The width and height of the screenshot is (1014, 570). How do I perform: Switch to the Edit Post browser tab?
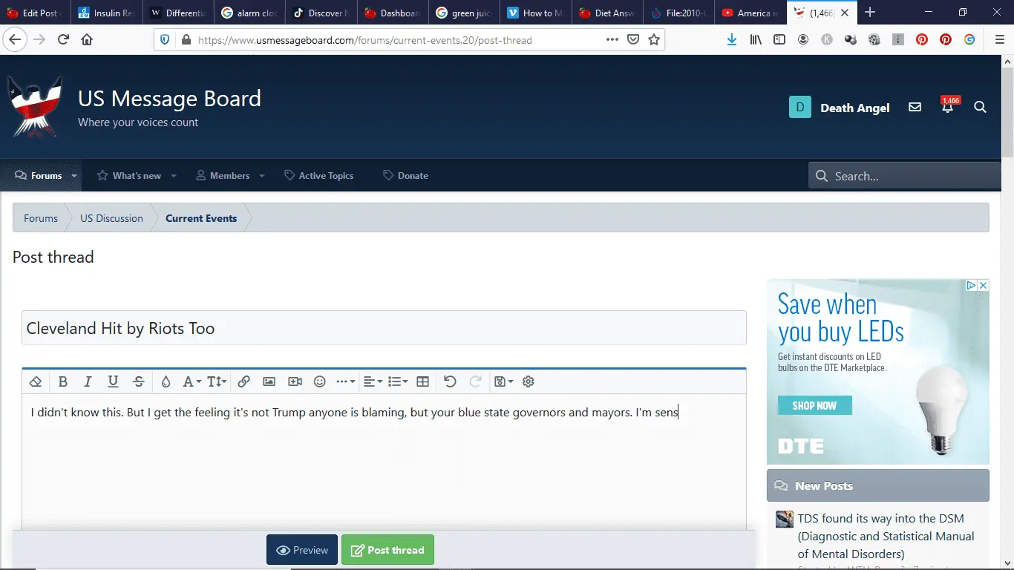click(36, 13)
